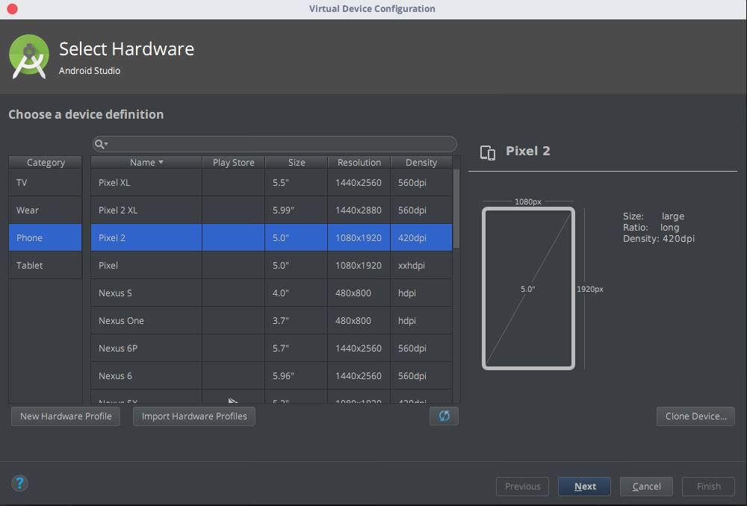Viewport: 747px width, 506px height.
Task: Click the Next button
Action: click(x=585, y=486)
